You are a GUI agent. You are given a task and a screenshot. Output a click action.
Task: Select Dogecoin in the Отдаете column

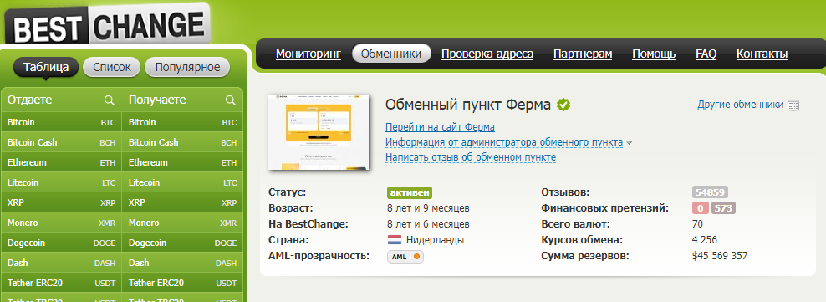click(61, 243)
